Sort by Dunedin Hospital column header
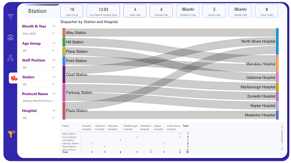 [86, 128]
